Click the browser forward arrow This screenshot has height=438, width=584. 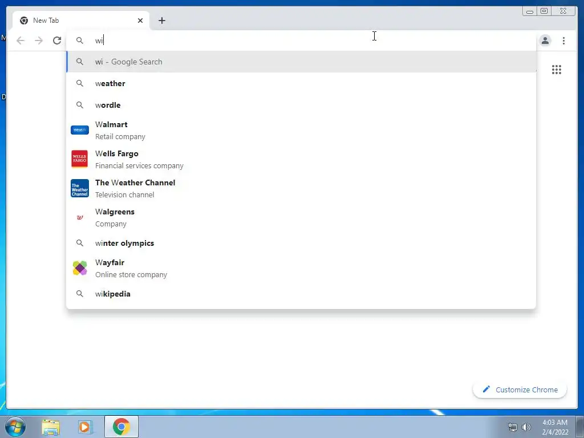tap(39, 40)
